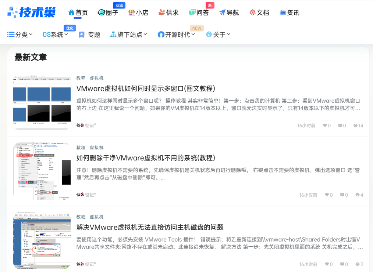The image size is (373, 272).
Task: Click the shop icon beside 小店
Action: (132, 12)
